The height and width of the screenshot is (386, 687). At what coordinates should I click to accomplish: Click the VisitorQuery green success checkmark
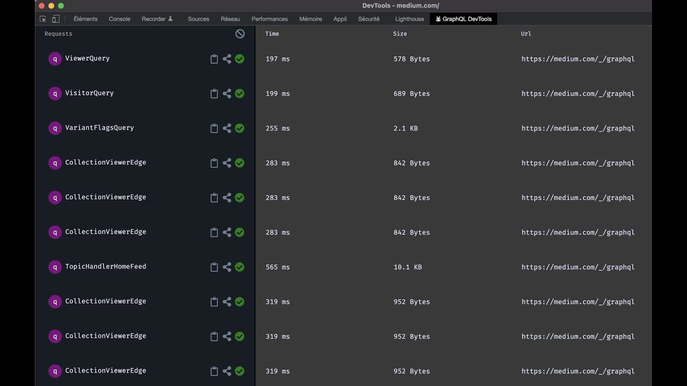[x=240, y=94]
